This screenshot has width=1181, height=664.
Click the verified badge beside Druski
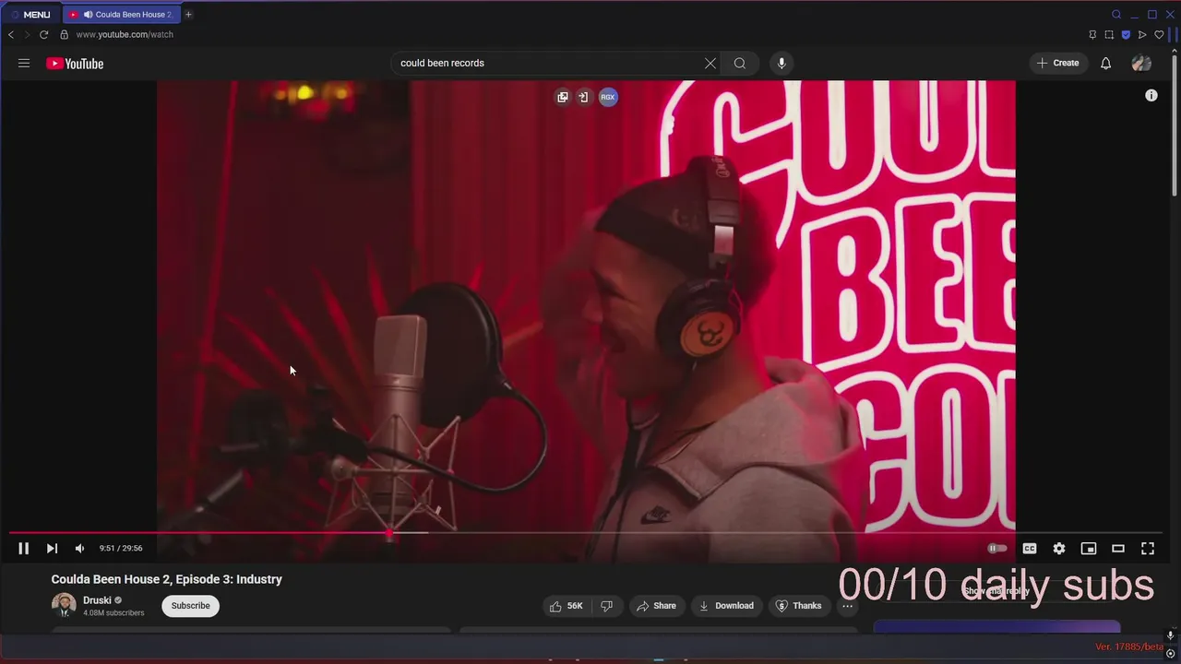tap(118, 600)
